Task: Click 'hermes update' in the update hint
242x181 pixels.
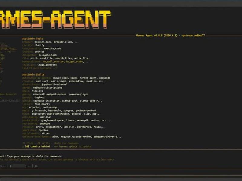Action: point(68,147)
